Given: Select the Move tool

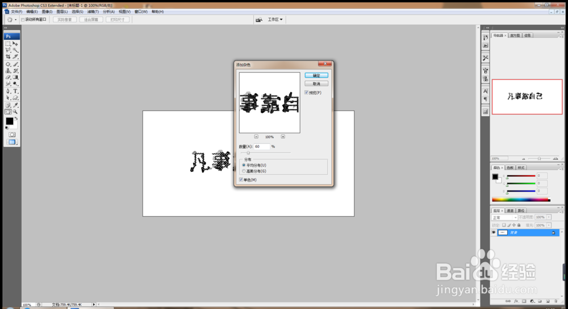Looking at the screenshot, I should 15,43.
